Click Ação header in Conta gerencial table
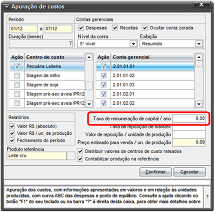The image size is (215, 212). [x=104, y=57]
